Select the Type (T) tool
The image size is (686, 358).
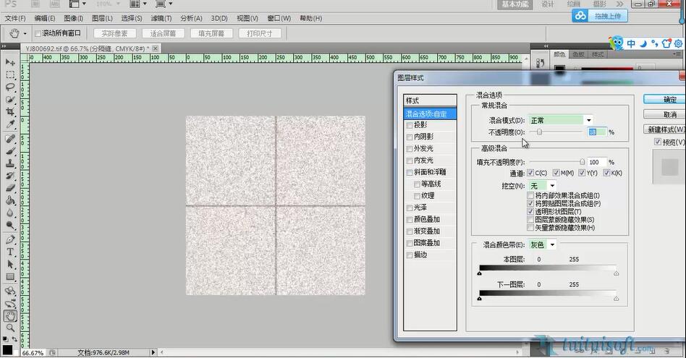click(10, 252)
